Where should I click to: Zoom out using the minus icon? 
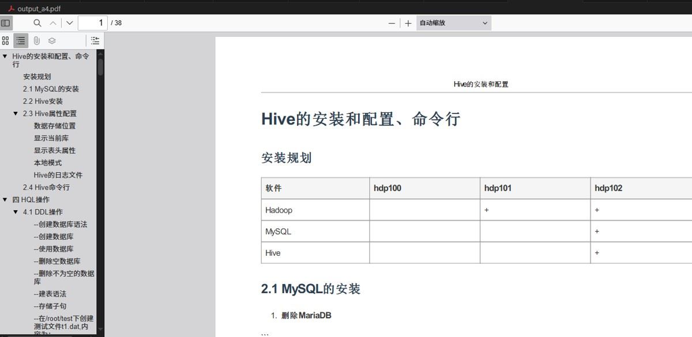(x=392, y=22)
